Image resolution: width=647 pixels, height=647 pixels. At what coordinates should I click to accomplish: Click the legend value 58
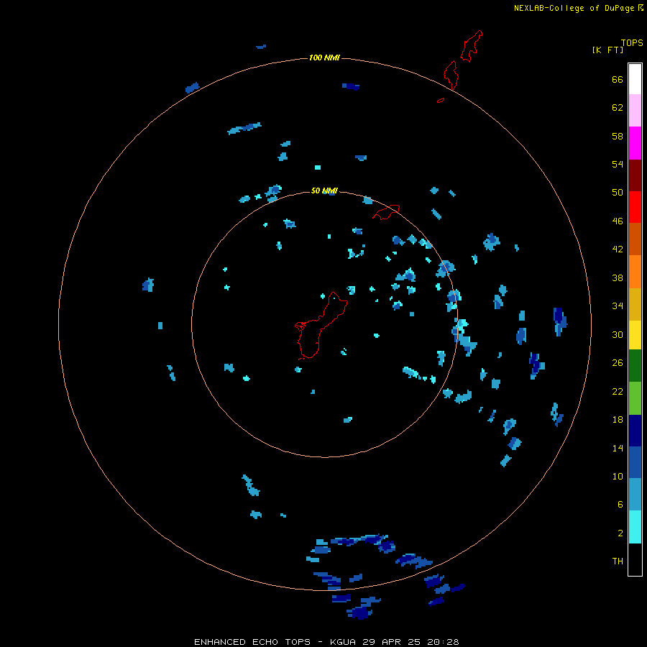(618, 136)
